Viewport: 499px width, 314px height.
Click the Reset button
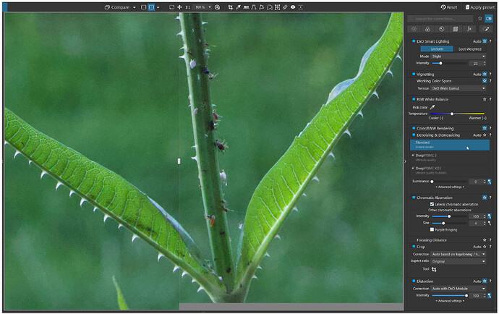click(449, 7)
